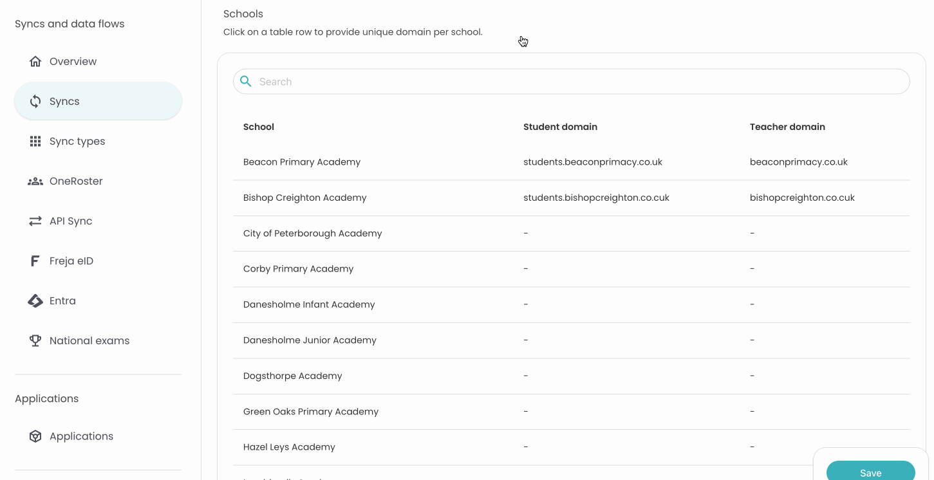This screenshot has height=480, width=934.
Task: Open the OneRoster menu item
Action: pos(76,181)
